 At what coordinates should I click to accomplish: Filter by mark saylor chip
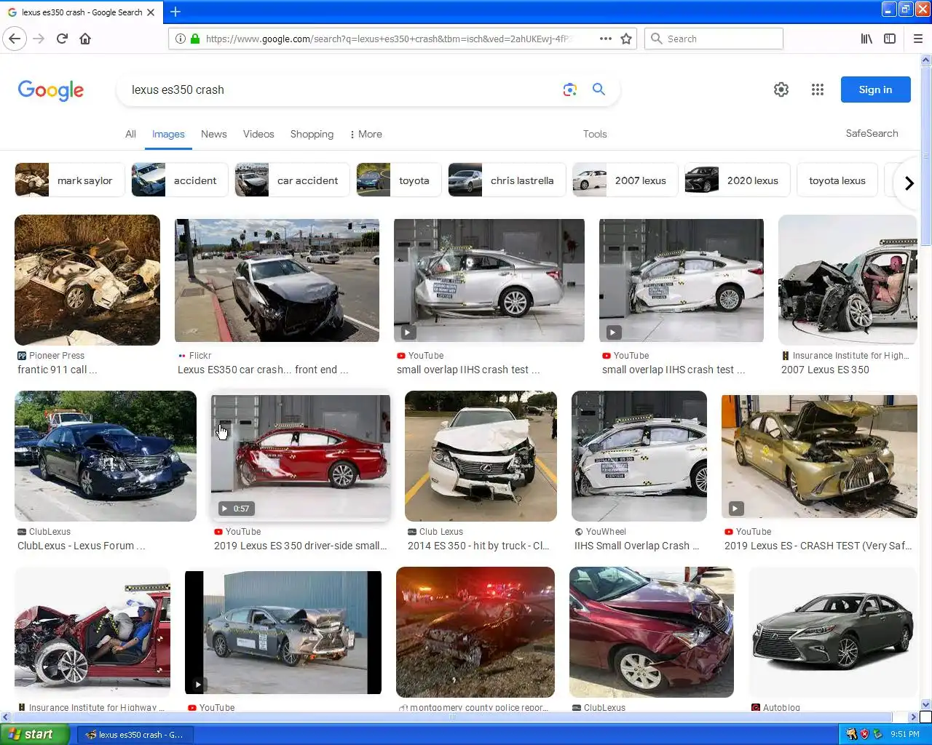[68, 180]
